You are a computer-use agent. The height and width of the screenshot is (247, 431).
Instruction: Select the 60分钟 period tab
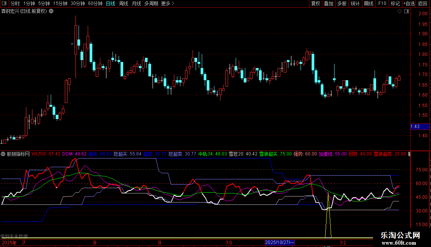point(95,4)
